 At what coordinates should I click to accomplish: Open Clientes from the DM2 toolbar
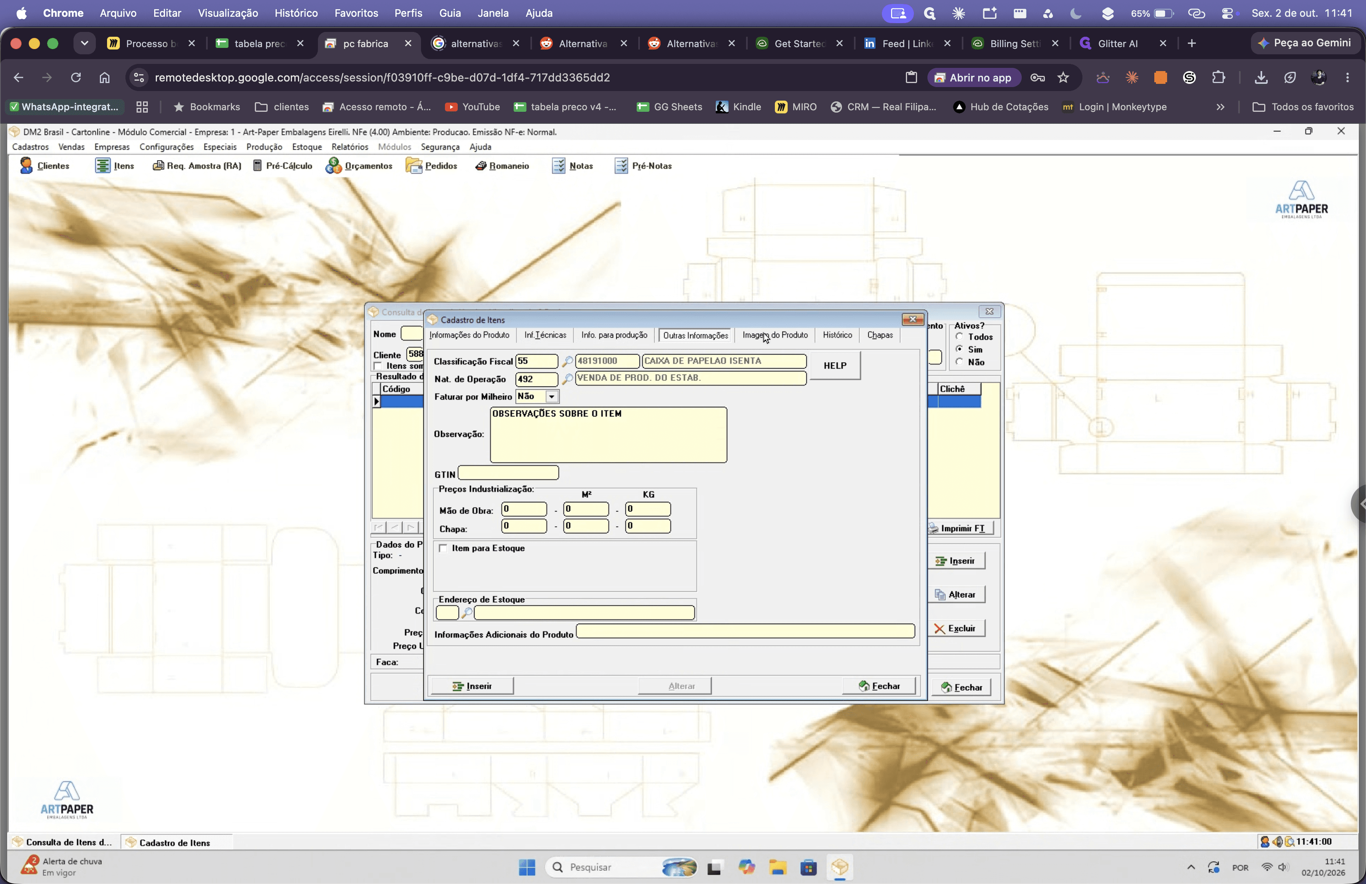(x=44, y=166)
